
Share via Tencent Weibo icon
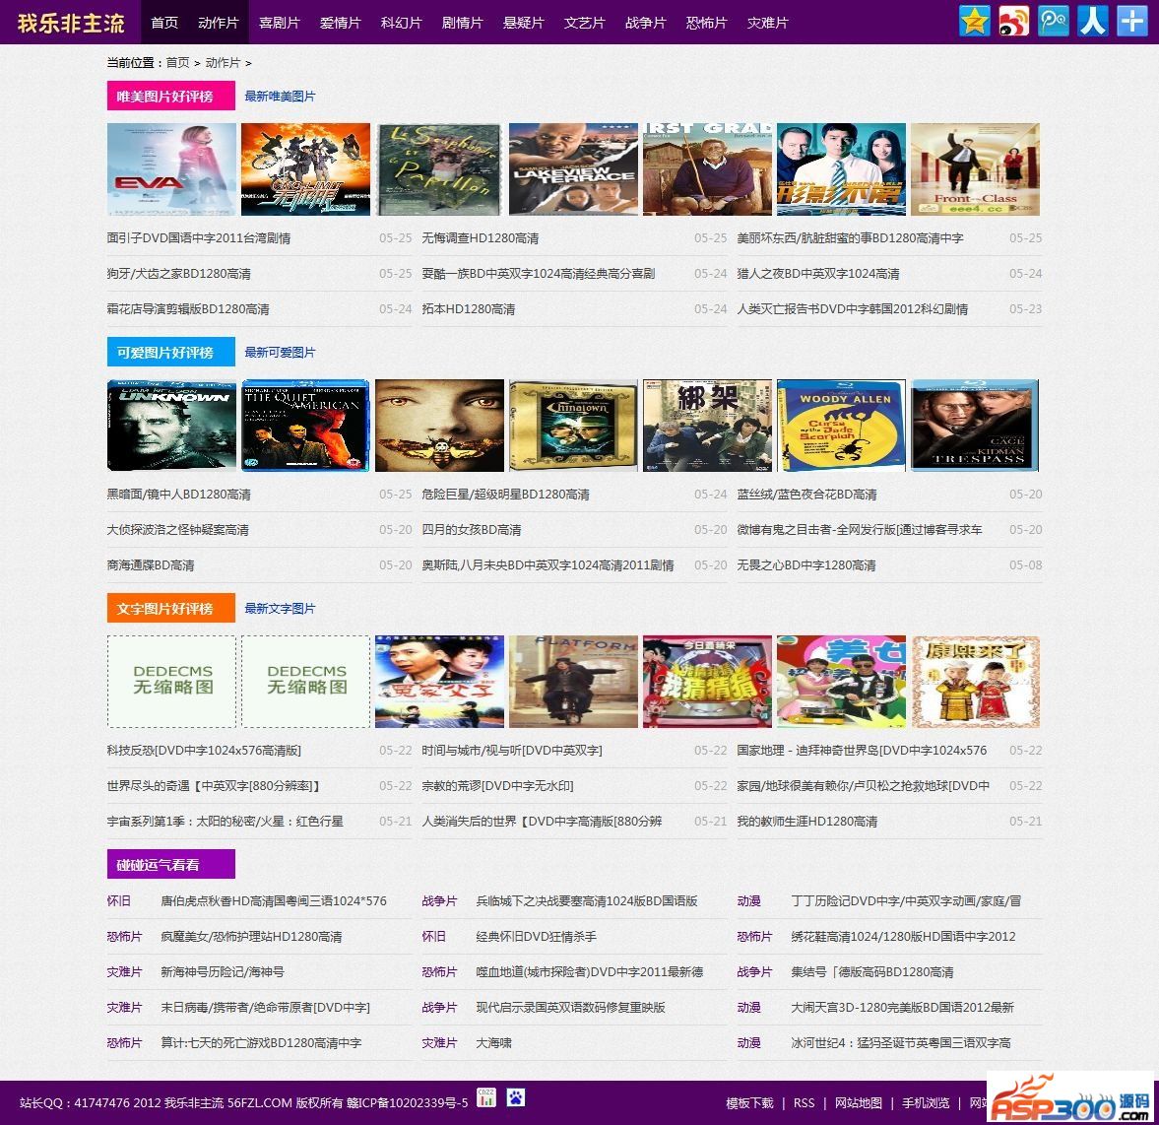tap(1053, 21)
